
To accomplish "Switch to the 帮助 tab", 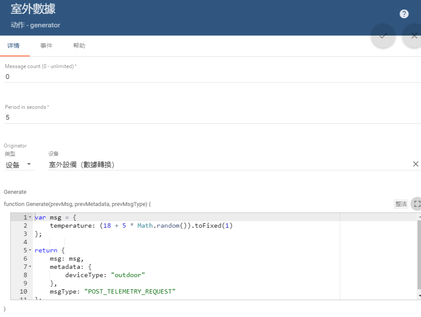I will click(79, 46).
